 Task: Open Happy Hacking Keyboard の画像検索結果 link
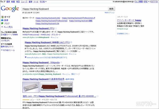(x=43, y=79)
